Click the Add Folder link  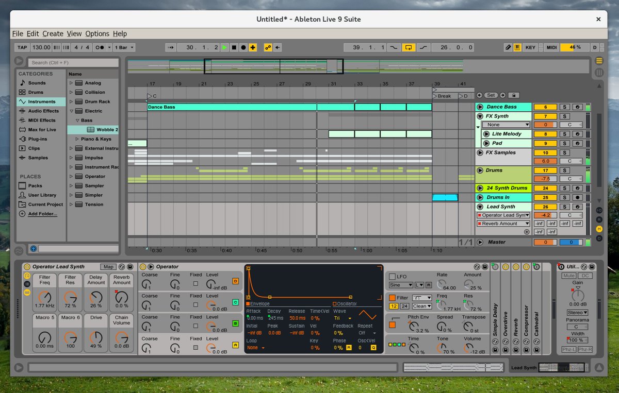pos(42,214)
